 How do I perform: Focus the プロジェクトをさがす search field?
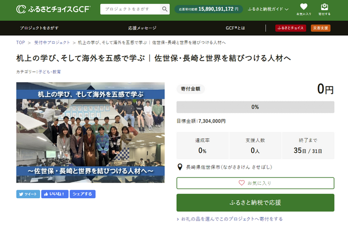[130, 9]
